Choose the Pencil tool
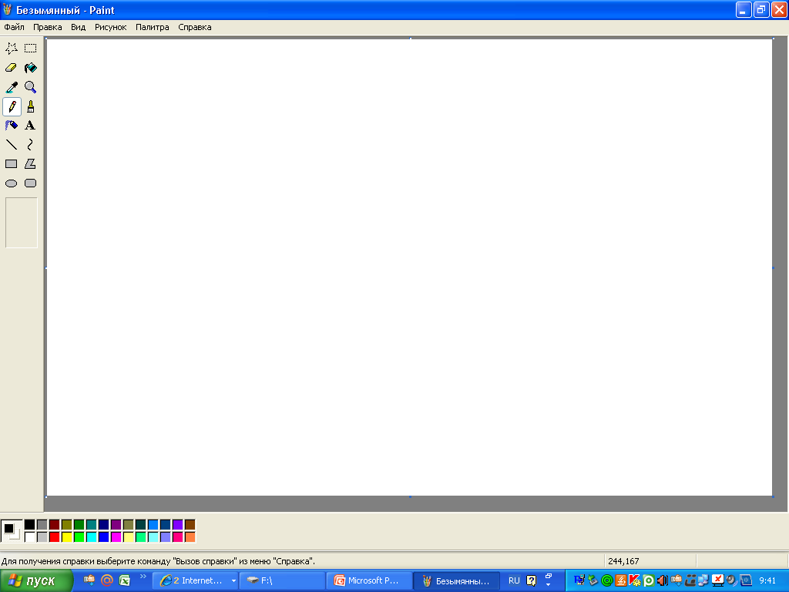This screenshot has height=592, width=789. pyautogui.click(x=12, y=106)
